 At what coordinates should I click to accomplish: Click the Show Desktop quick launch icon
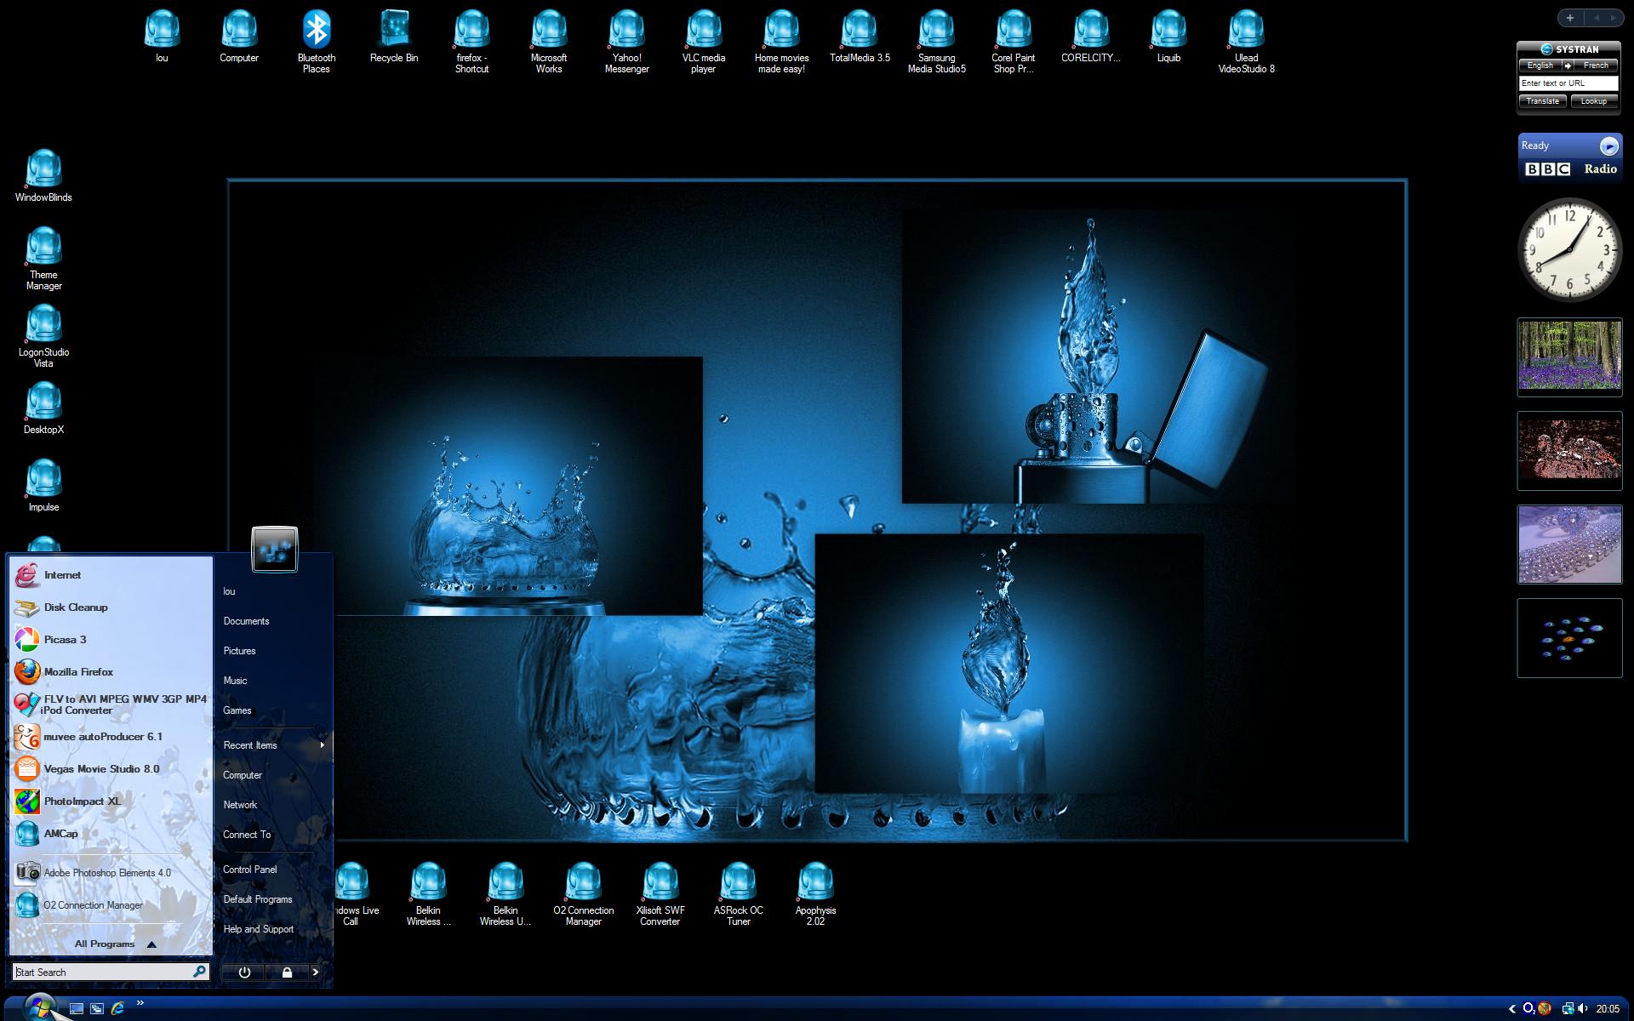pyautogui.click(x=77, y=1008)
